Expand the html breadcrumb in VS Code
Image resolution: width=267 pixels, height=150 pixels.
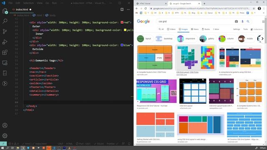pyautogui.click(x=38, y=15)
